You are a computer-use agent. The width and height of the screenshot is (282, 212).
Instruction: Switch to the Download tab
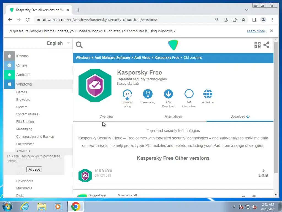click(240, 116)
